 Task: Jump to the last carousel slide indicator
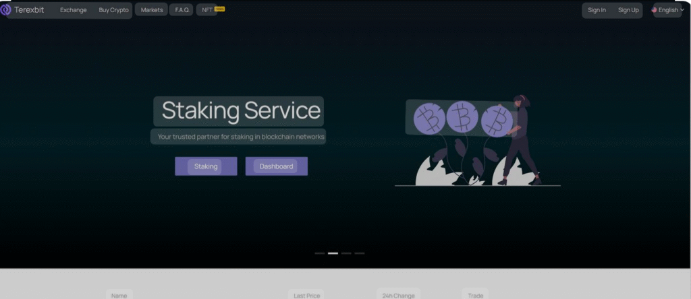tap(360, 253)
